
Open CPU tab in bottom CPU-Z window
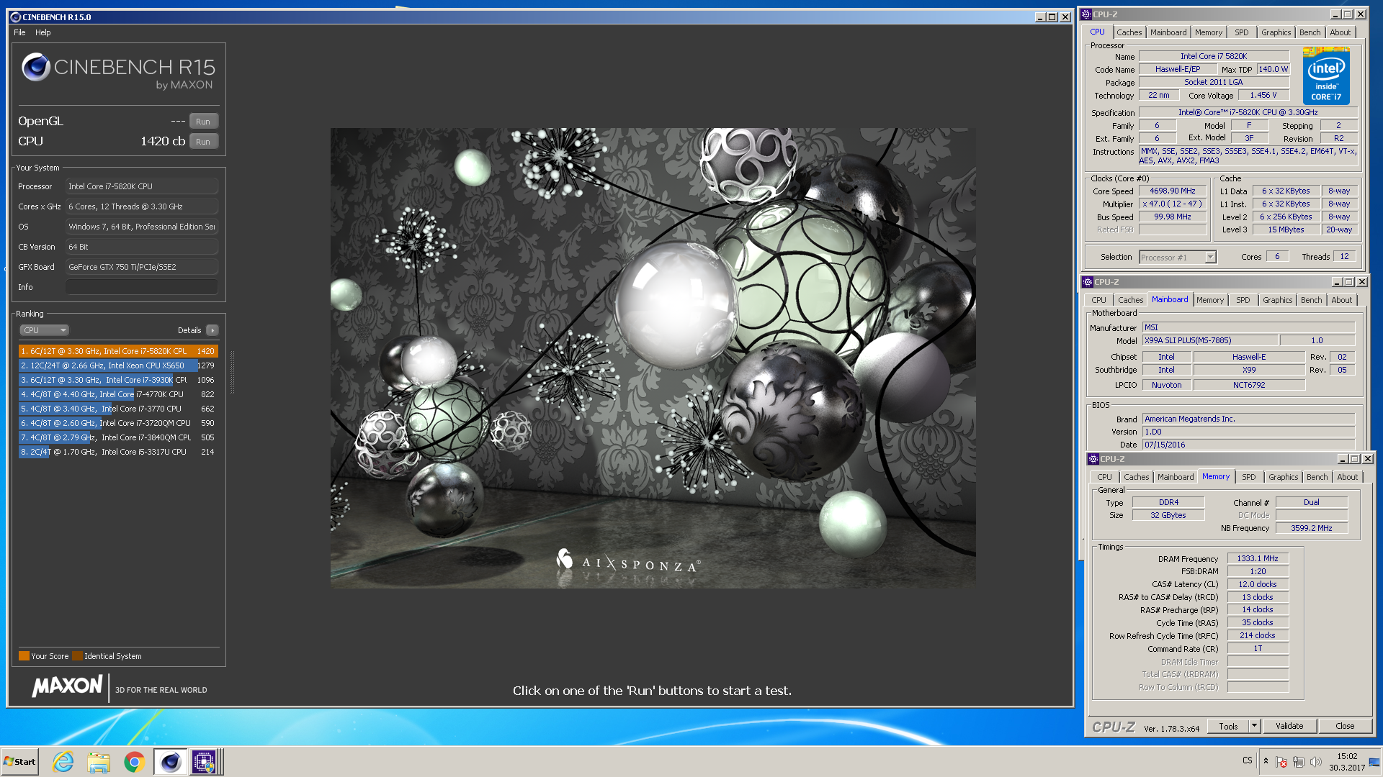[1104, 477]
